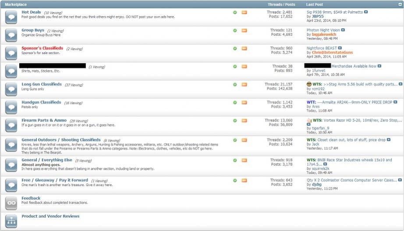The width and height of the screenshot is (404, 231).
Task: Open the Sig P938 9mm deal thread
Action: pos(334,12)
